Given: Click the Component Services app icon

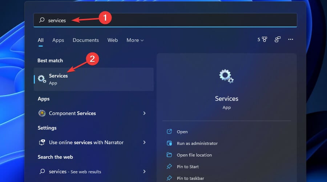Looking at the screenshot, I should point(42,113).
